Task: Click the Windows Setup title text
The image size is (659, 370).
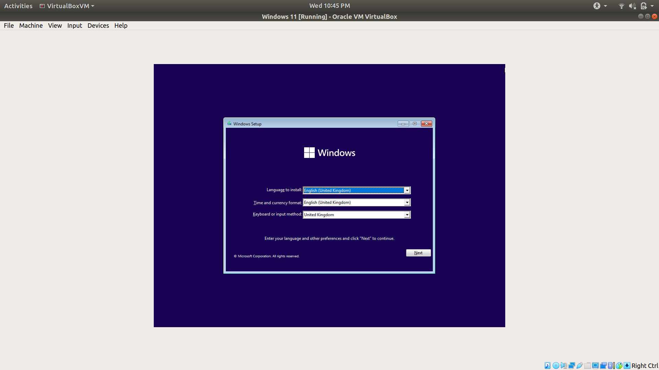Action: point(247,124)
